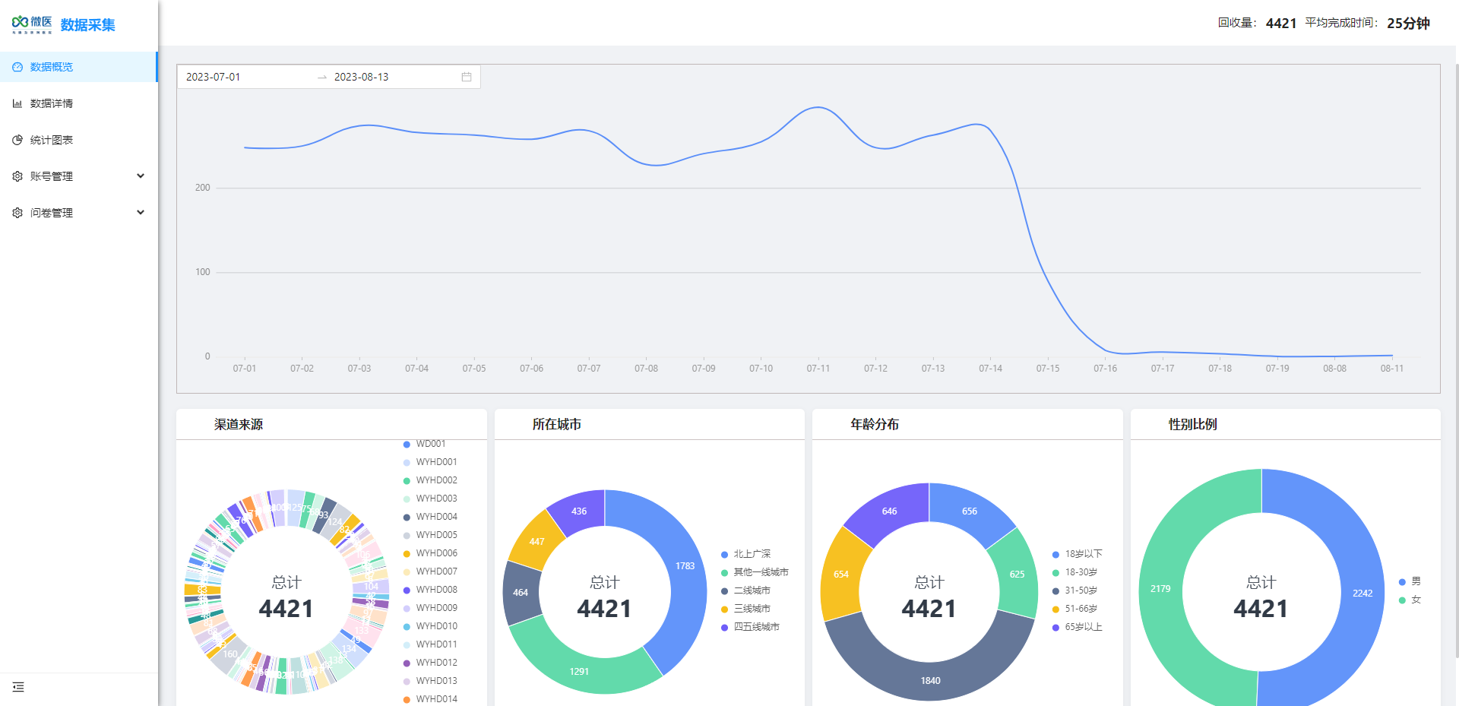Viewport: 1459px width, 706px height.
Task: Toggle 65岁以上 age legend item
Action: (1077, 627)
